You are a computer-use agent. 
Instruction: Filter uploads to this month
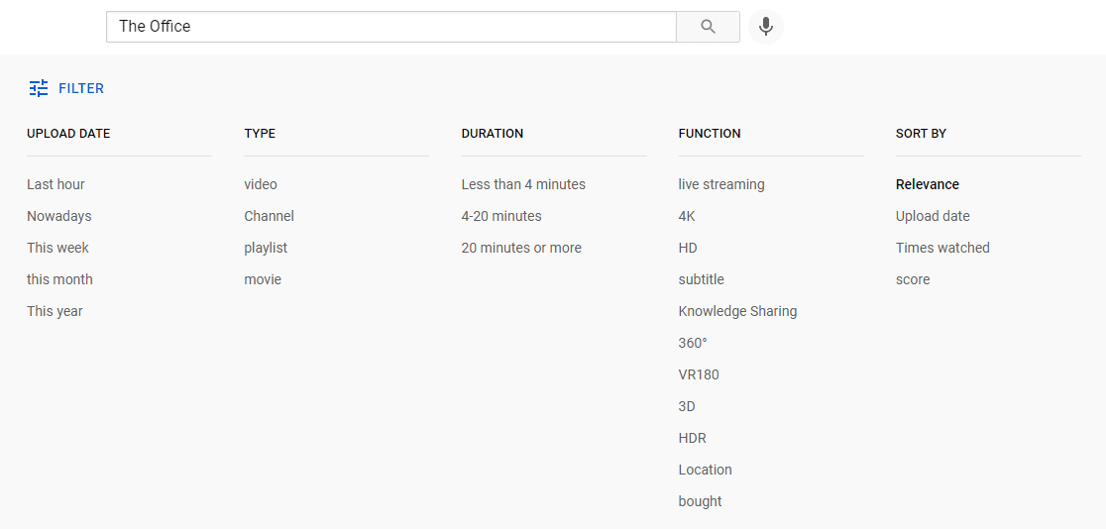[59, 279]
